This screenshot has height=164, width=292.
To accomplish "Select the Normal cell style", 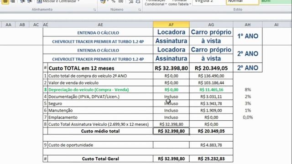I will click(242, 2).
